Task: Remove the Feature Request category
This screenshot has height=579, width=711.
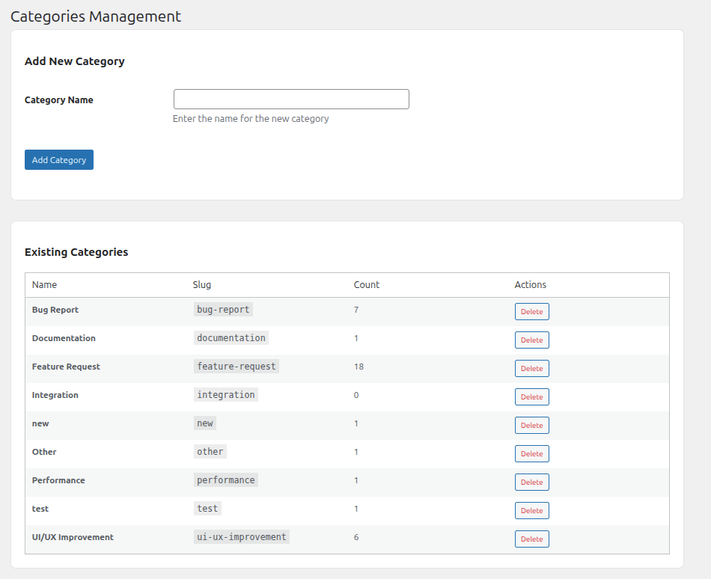Action: click(531, 368)
